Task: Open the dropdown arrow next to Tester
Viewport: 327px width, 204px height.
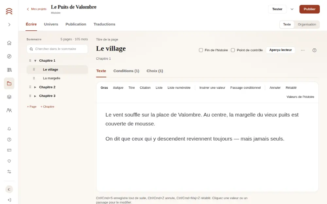Action: coord(292,9)
